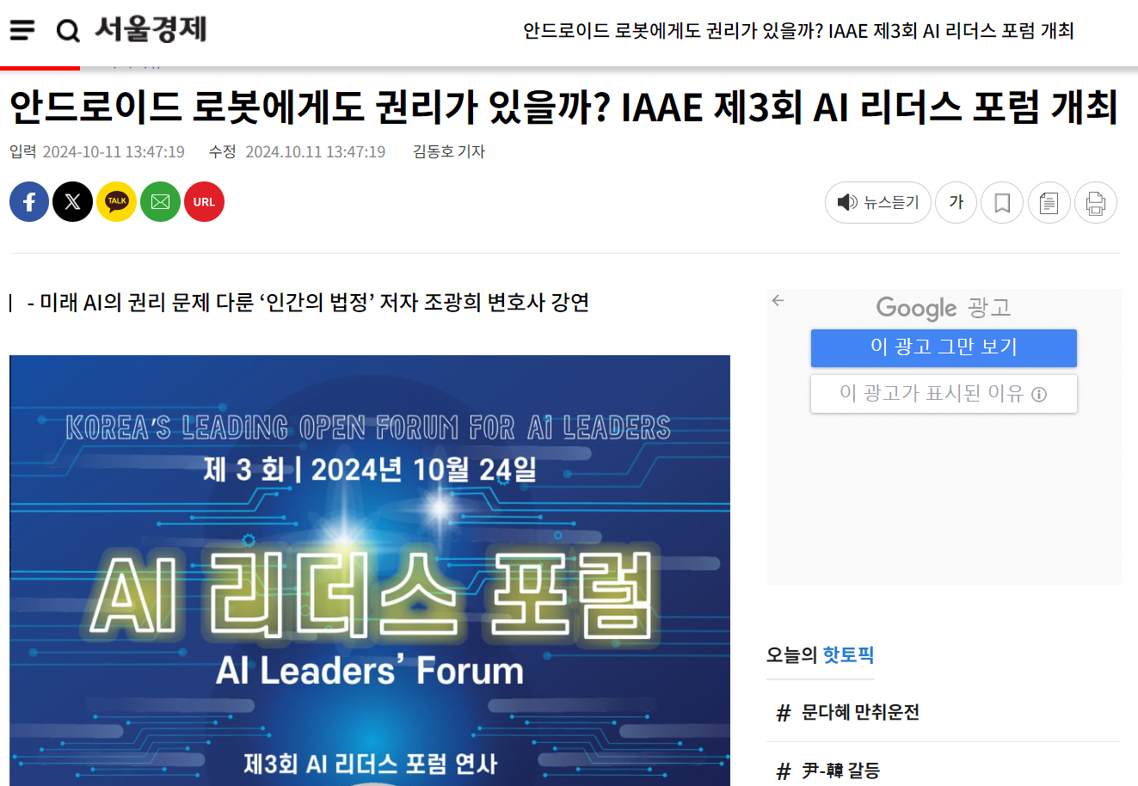The width and height of the screenshot is (1138, 786).
Task: Open the AI 리더스 포럼 poster image
Action: click(x=370, y=570)
